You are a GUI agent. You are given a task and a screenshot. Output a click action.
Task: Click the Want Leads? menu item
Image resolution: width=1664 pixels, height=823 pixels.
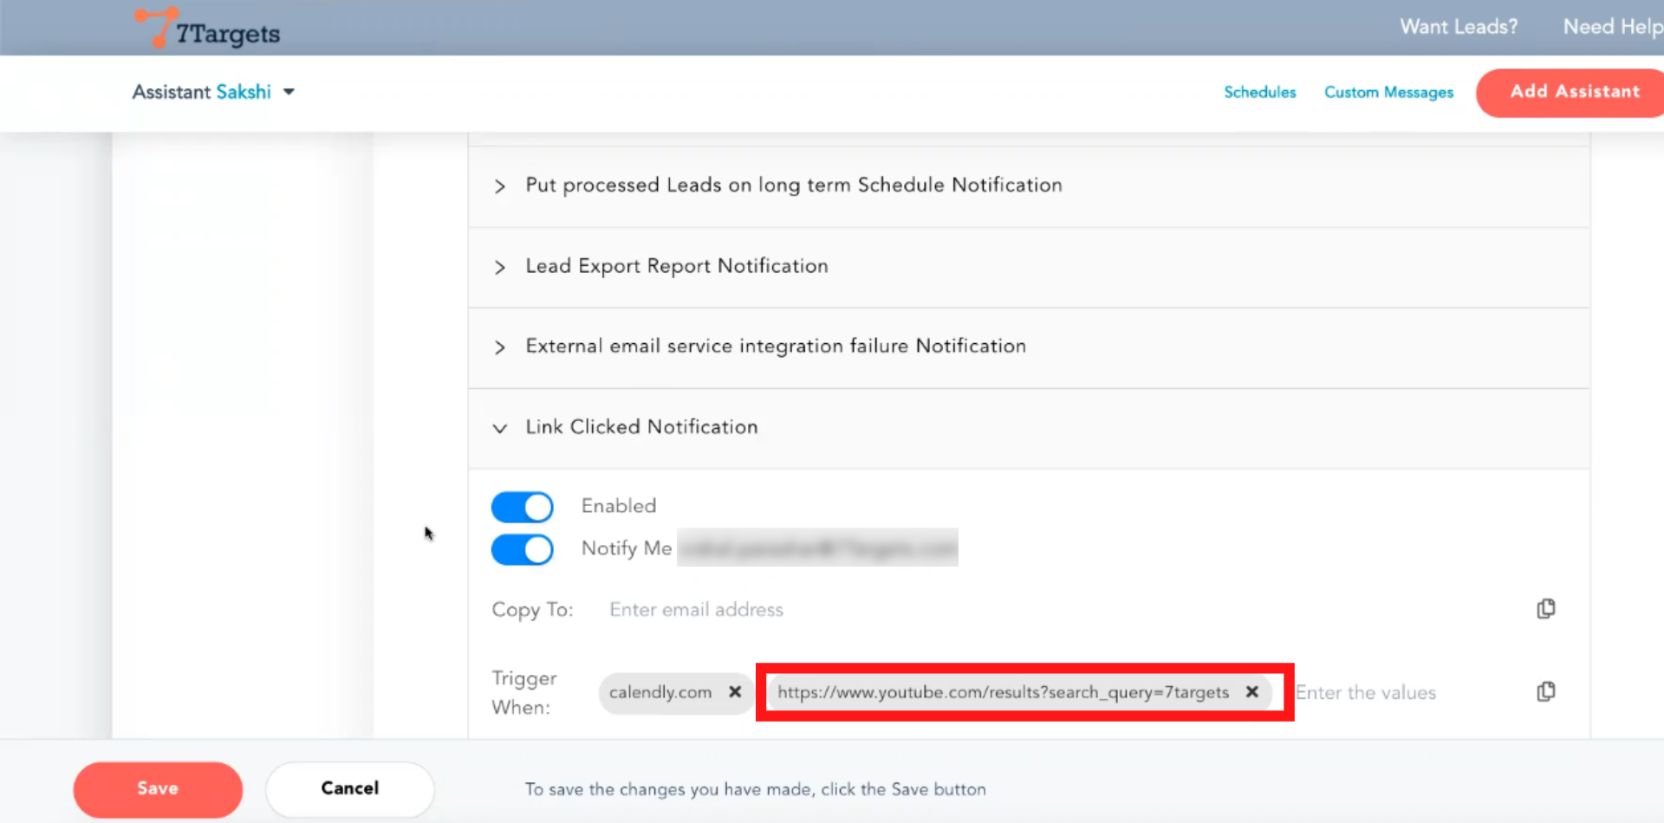(1459, 27)
